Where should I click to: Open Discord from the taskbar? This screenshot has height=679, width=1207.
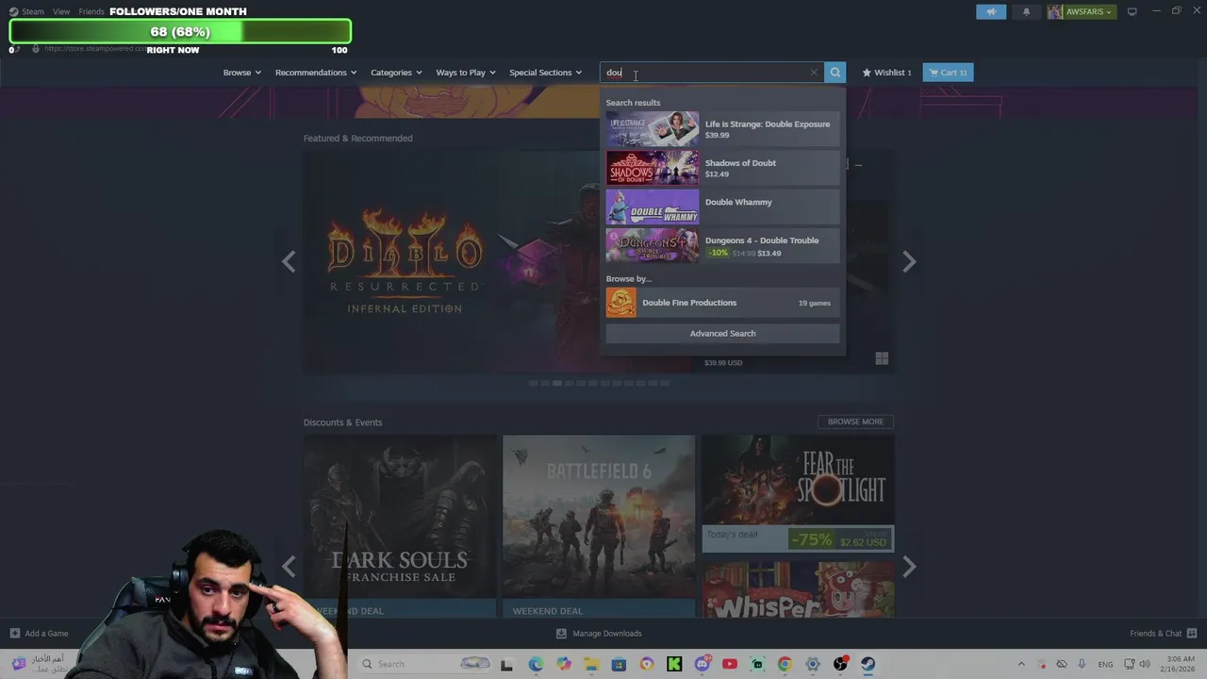(x=702, y=664)
